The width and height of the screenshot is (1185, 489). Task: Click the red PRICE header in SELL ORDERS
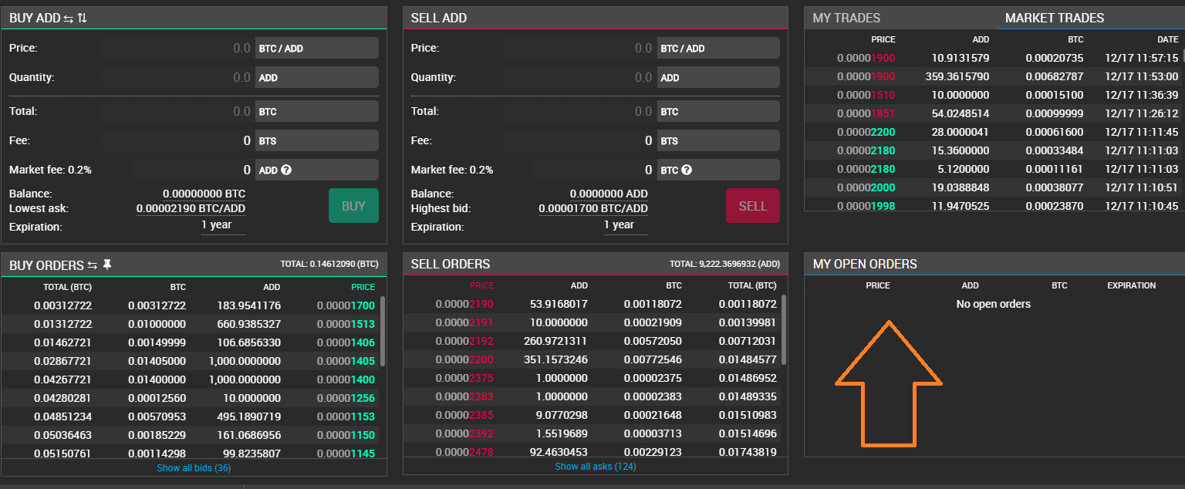481,285
